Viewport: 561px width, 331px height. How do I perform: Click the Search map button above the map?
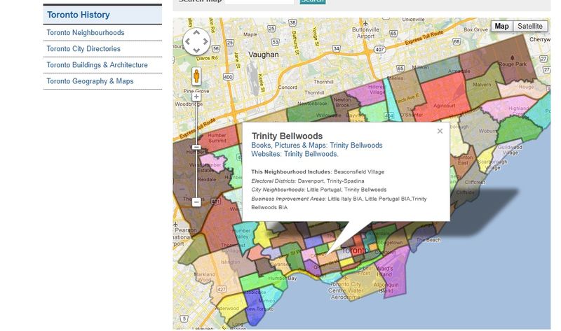point(312,1)
